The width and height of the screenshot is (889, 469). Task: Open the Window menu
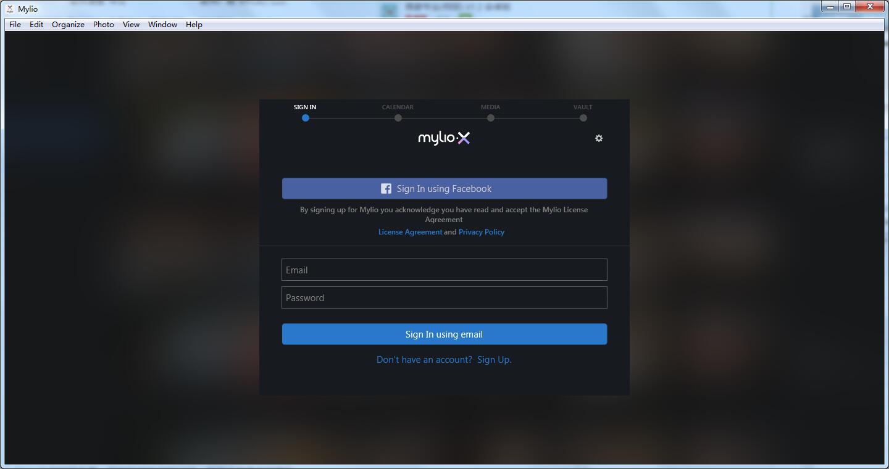pos(162,25)
